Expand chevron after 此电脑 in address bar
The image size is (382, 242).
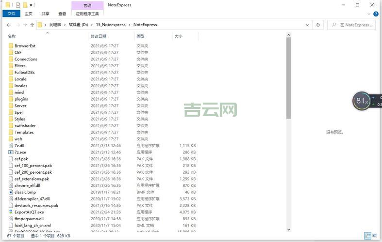coord(65,25)
